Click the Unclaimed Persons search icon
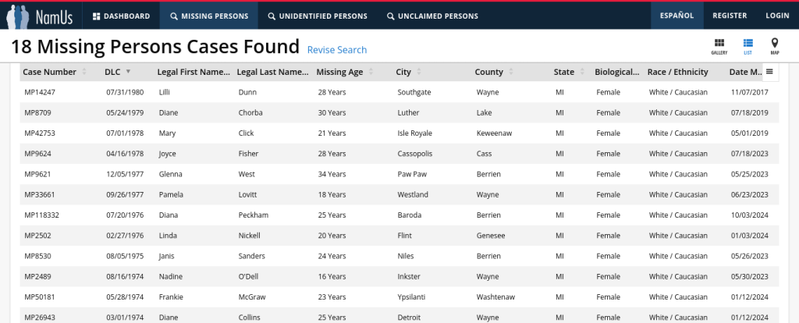799x323 pixels. pyautogui.click(x=390, y=16)
